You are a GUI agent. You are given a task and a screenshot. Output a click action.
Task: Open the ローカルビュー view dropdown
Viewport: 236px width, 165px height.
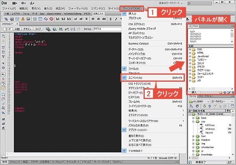click(222, 101)
